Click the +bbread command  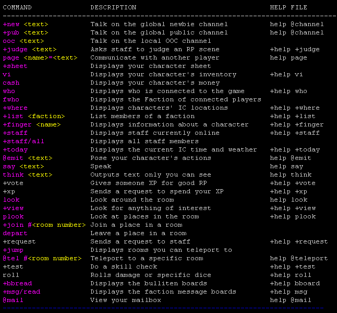17,283
